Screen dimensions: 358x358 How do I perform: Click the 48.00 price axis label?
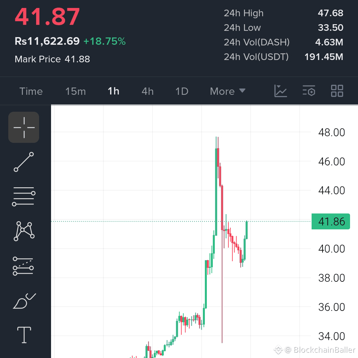coord(331,132)
